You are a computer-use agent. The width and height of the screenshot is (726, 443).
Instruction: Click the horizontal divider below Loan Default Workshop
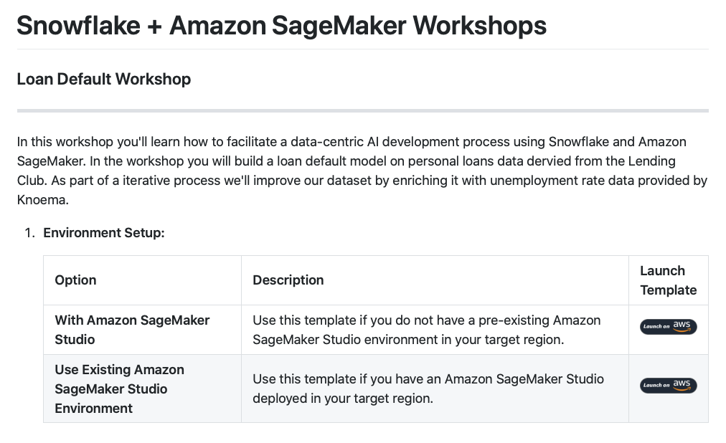362,111
